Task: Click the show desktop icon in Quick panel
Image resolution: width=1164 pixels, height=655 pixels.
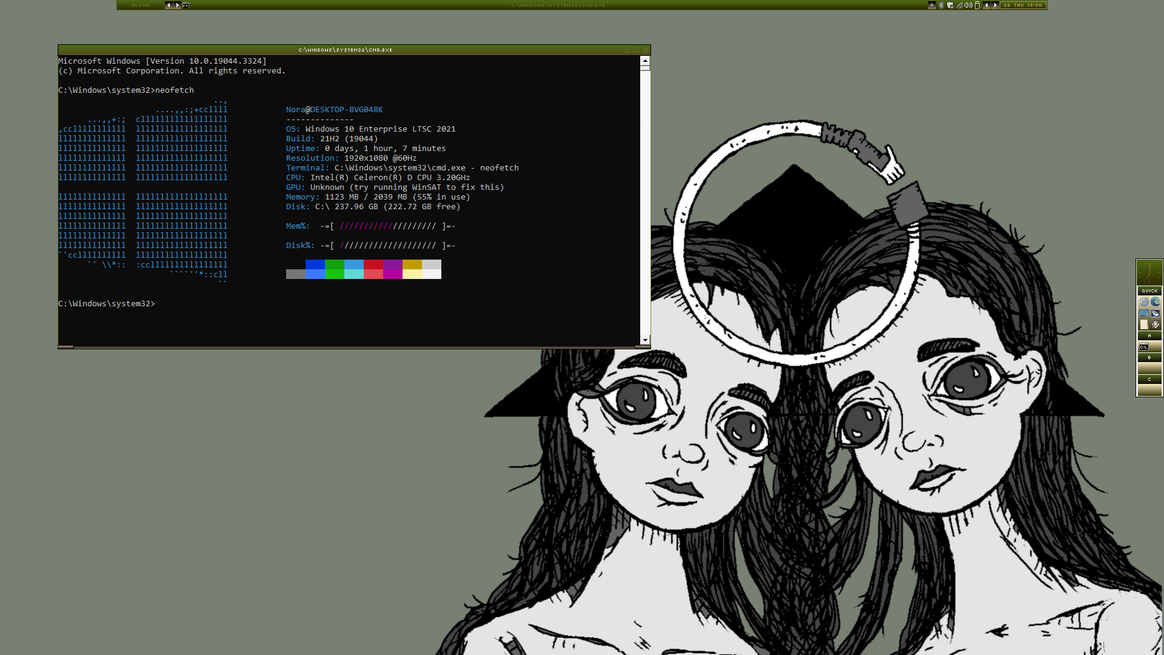Action: point(1144,313)
